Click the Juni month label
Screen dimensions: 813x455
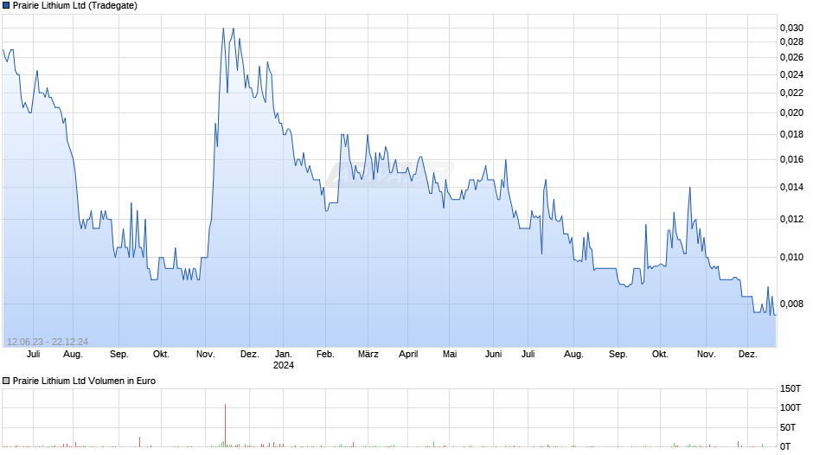[x=493, y=355]
